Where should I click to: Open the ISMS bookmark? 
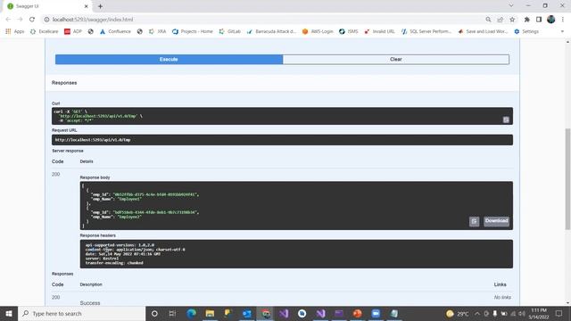[349, 32]
